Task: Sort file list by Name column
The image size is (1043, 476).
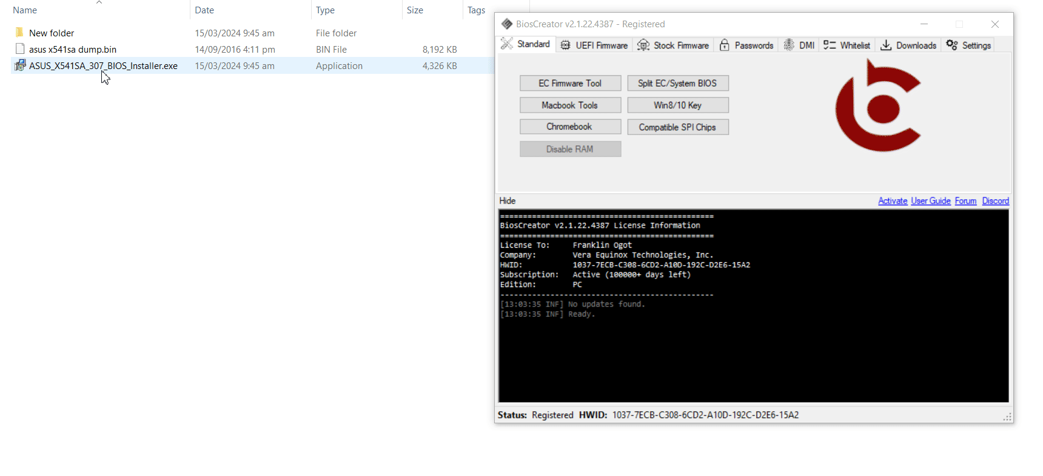Action: [25, 10]
